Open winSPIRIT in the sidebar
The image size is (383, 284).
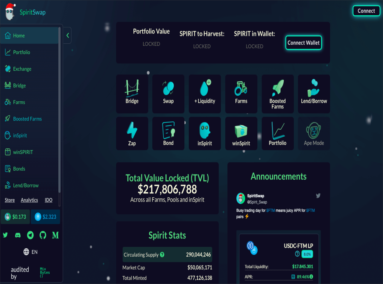(x=29, y=152)
